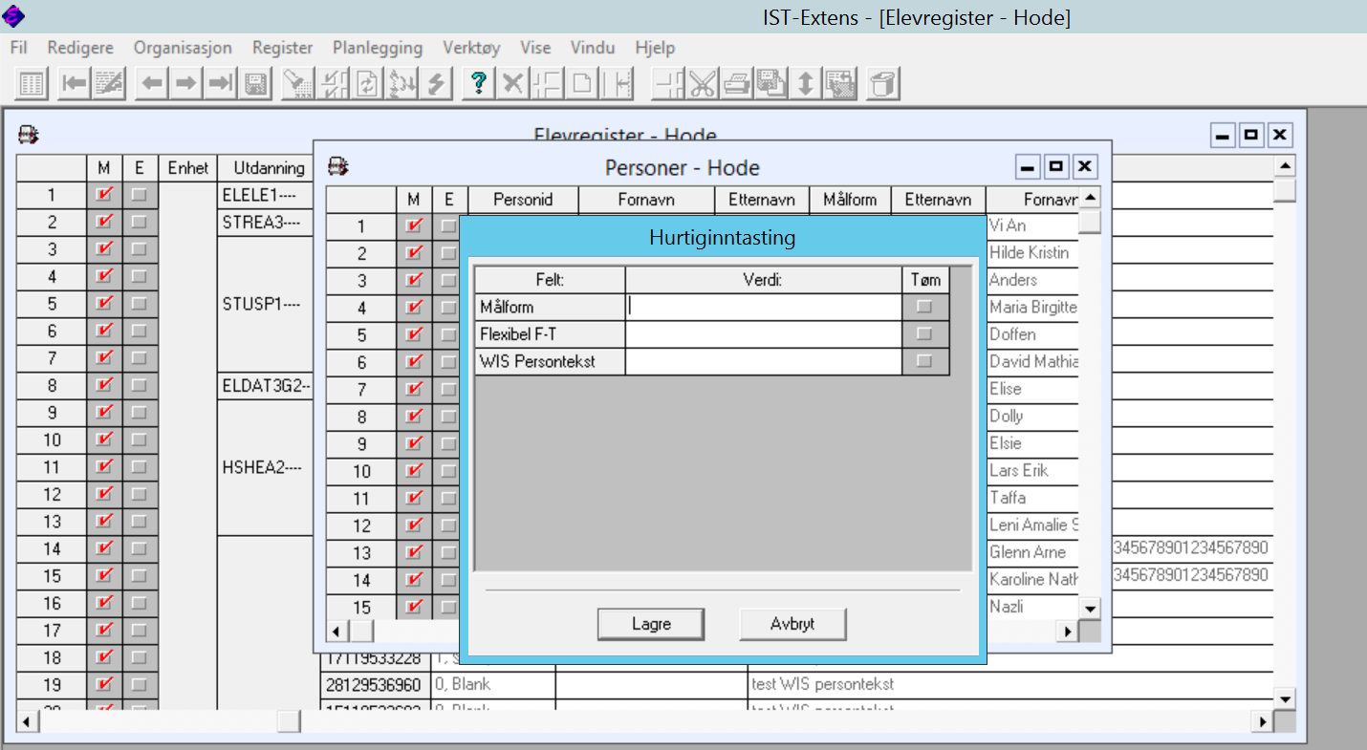Jump to last record arrow icon
This screenshot has width=1367, height=750.
tap(221, 84)
